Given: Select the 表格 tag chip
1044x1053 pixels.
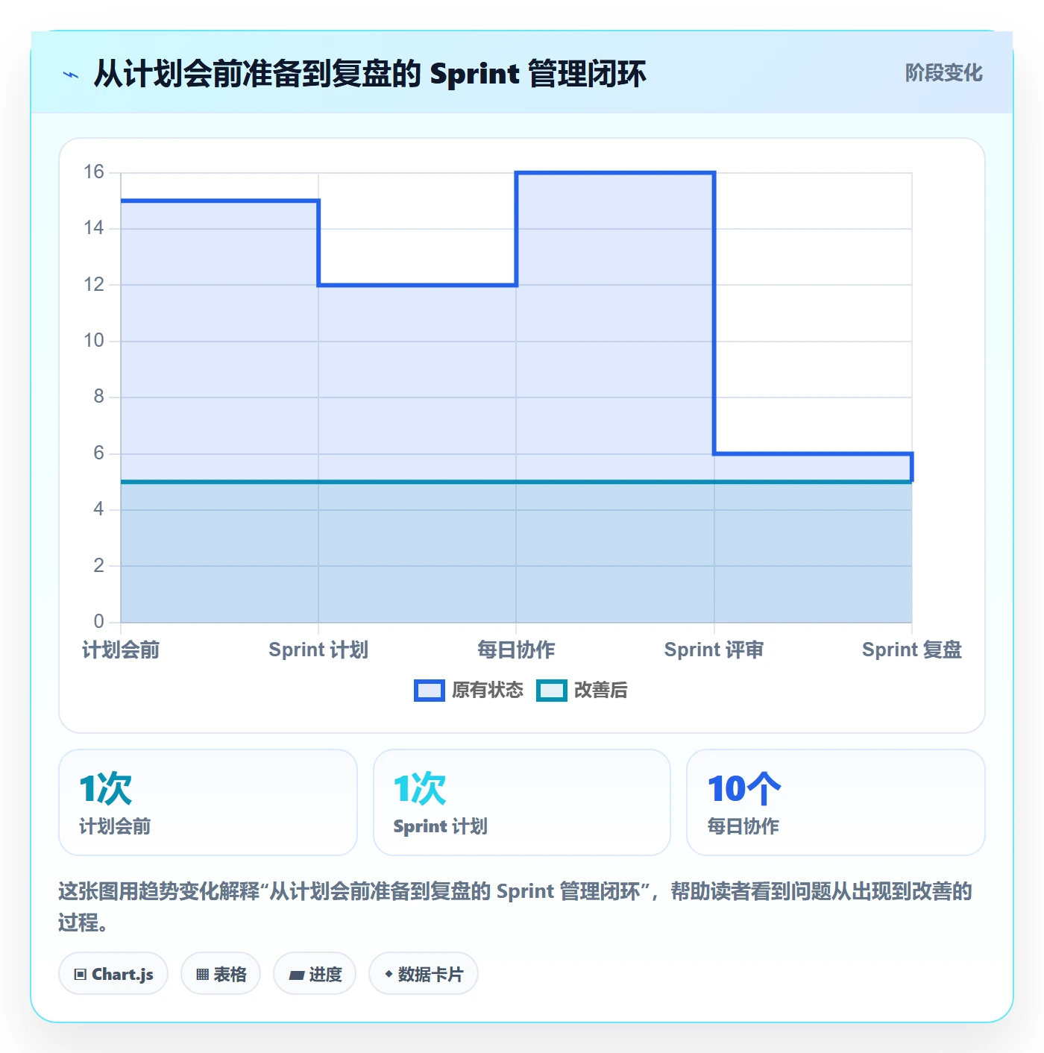Looking at the screenshot, I should pyautogui.click(x=221, y=974).
